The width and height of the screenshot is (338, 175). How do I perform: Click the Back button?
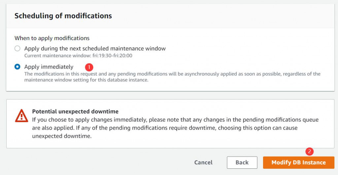pos(242,162)
